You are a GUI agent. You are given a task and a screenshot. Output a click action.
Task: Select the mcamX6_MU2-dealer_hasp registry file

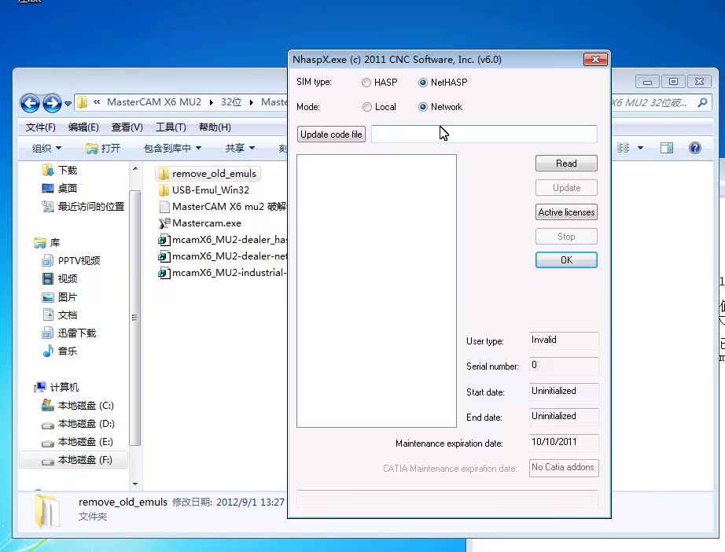[x=222, y=240]
